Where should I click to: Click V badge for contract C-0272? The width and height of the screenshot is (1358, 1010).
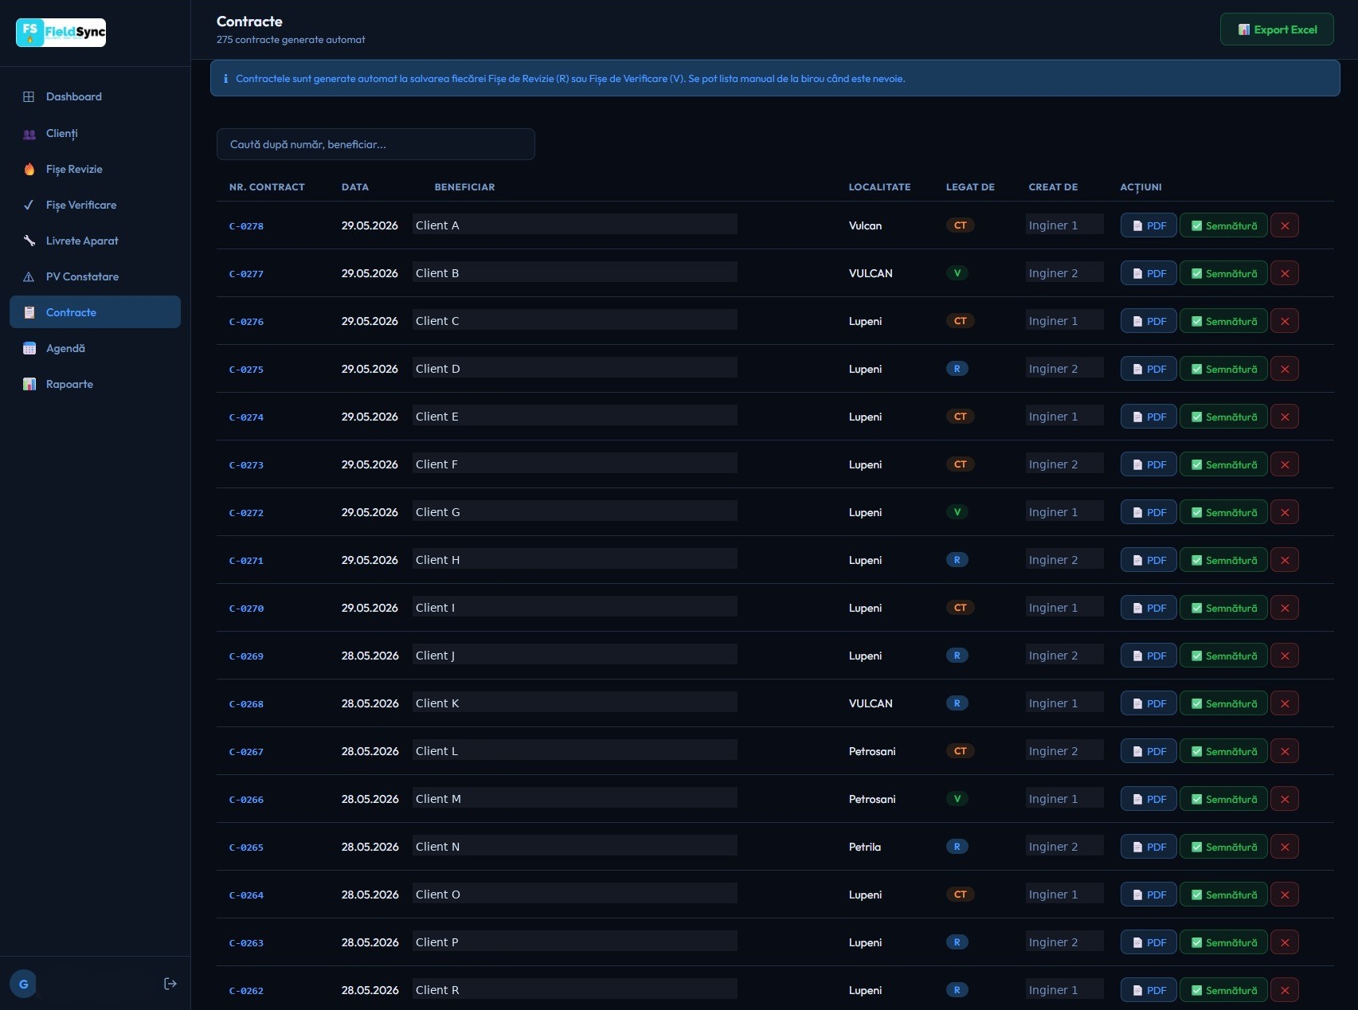[957, 512]
